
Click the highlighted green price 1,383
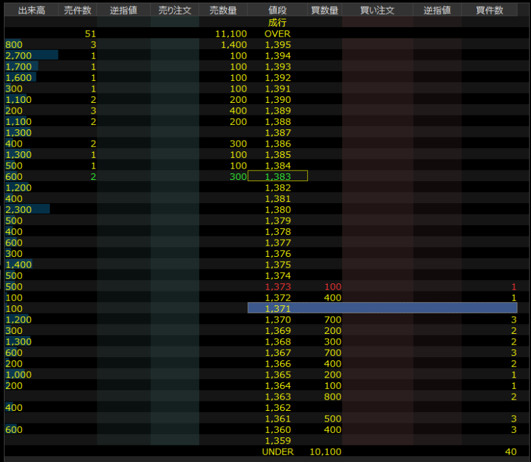[277, 177]
